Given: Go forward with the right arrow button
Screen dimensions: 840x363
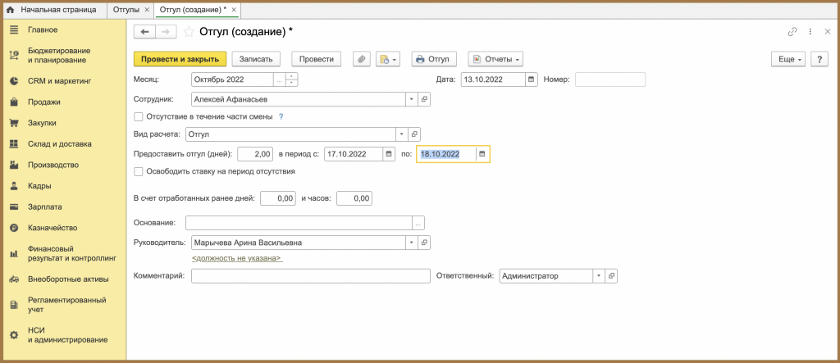Looking at the screenshot, I should pyautogui.click(x=166, y=32).
